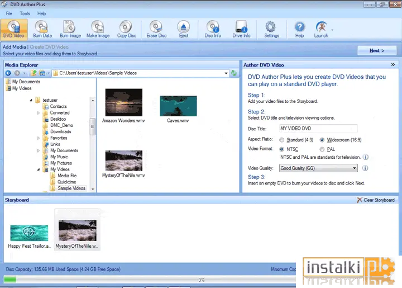The height and width of the screenshot is (288, 402).
Task: Start the Erase Disc tool
Action: [x=156, y=29]
